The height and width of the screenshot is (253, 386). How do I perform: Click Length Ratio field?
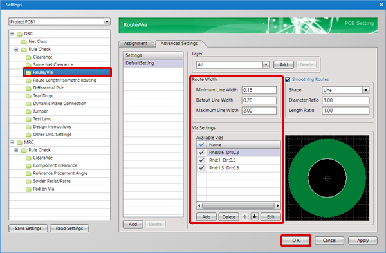pyautogui.click(x=345, y=111)
